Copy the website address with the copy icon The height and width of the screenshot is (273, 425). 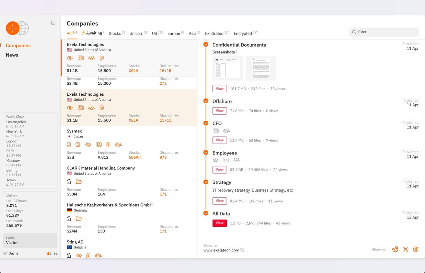pyautogui.click(x=242, y=250)
